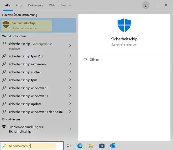
Task: Open File Explorer from the taskbar
Action: click(x=91, y=146)
